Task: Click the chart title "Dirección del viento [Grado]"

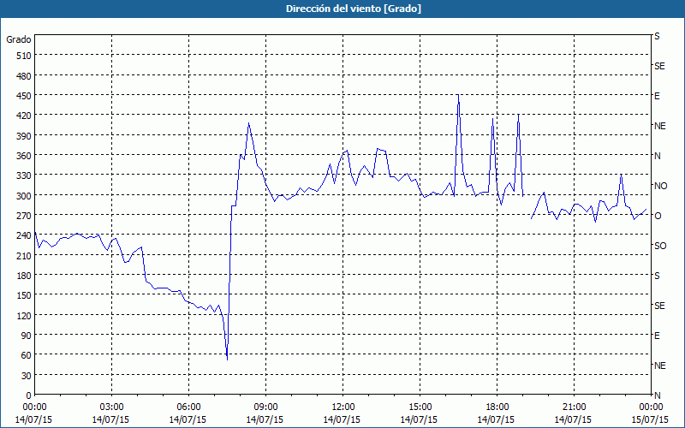Action: [x=354, y=9]
